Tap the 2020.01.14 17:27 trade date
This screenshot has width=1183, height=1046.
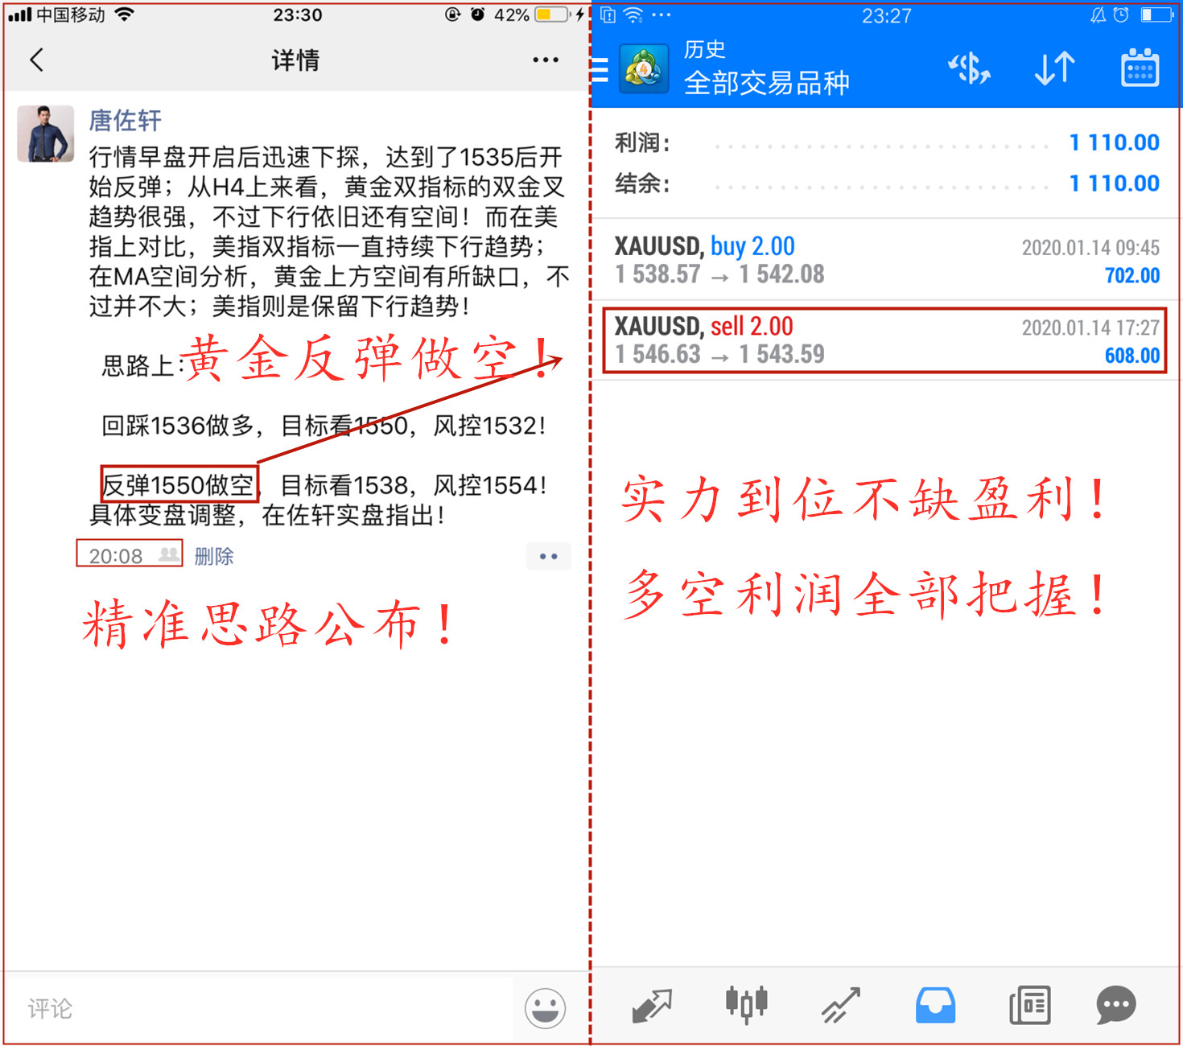1090,327
